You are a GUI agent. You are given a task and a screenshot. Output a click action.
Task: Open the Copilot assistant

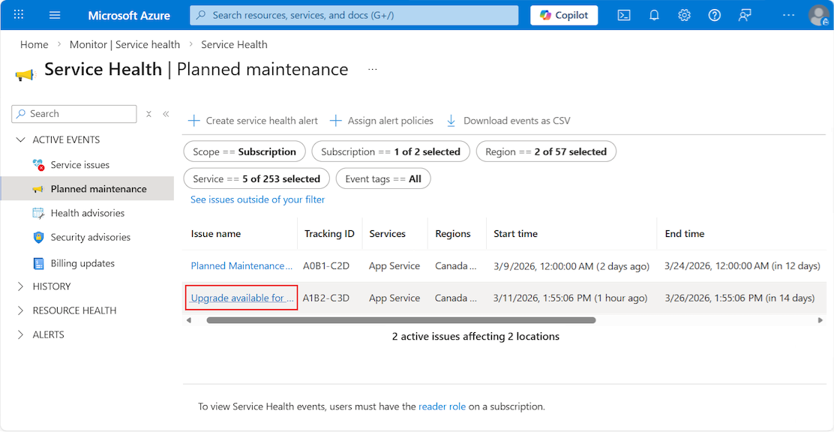[x=563, y=15]
